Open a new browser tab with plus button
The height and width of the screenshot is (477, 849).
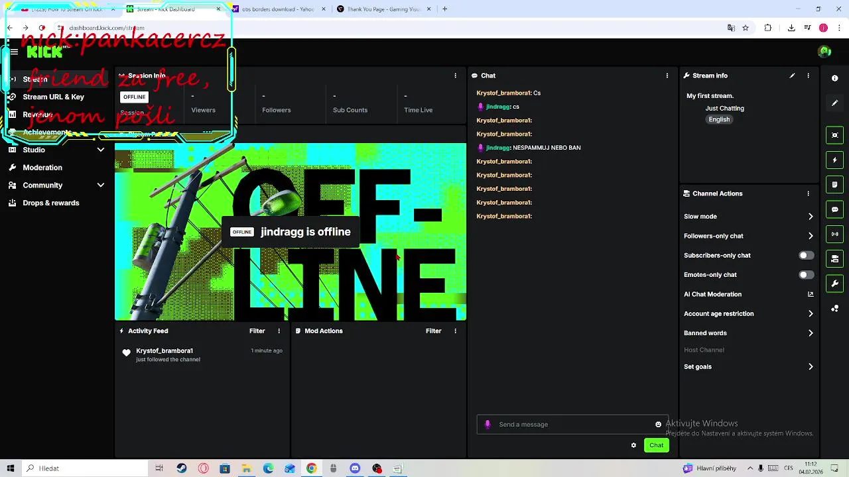[x=444, y=9]
